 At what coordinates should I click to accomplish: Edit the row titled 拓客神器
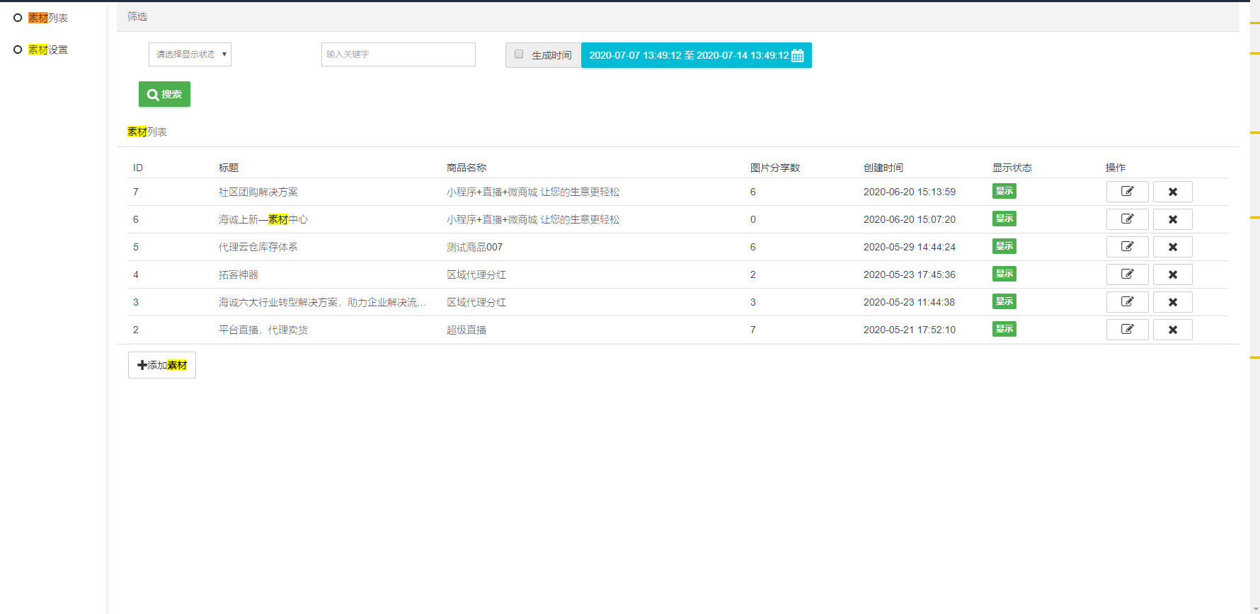click(1127, 274)
